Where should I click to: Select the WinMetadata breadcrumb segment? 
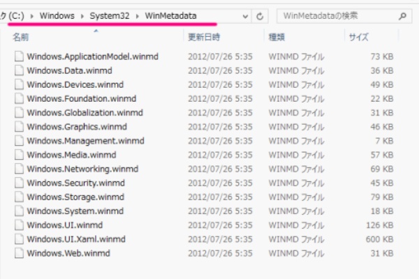tap(171, 16)
